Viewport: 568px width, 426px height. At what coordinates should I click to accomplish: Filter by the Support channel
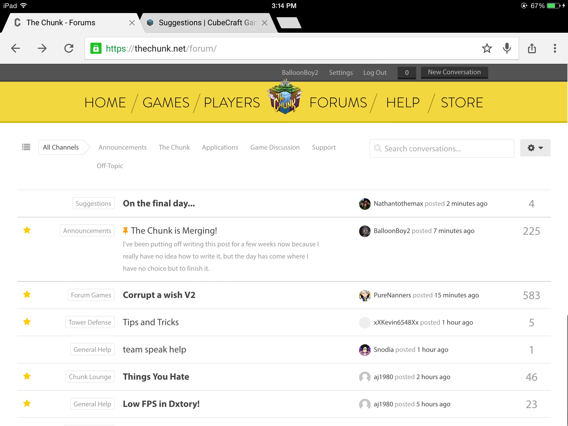324,147
